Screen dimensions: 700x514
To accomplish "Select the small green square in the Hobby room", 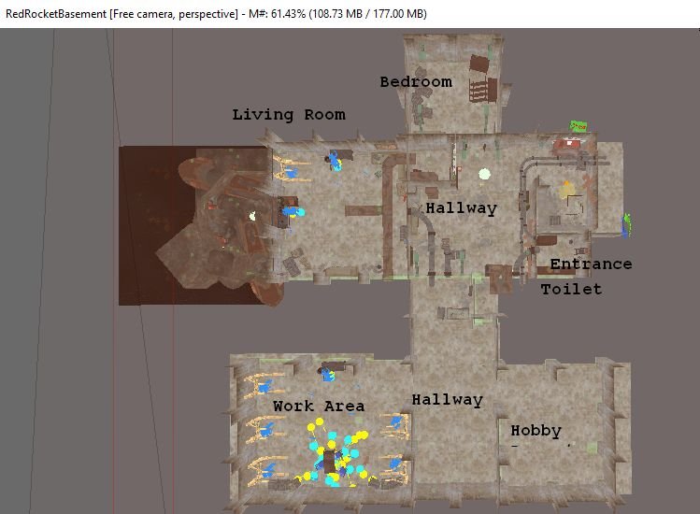I will [x=592, y=448].
